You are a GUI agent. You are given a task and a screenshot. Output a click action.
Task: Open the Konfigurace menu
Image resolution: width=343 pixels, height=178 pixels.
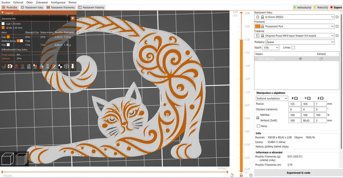58,2
